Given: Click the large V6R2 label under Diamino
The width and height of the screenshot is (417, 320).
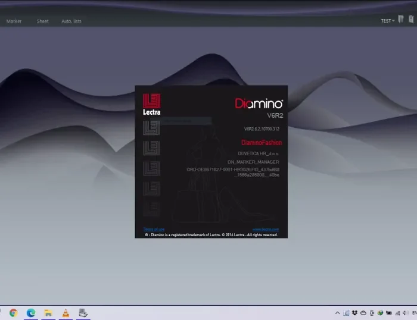Looking at the screenshot, I should (x=275, y=115).
